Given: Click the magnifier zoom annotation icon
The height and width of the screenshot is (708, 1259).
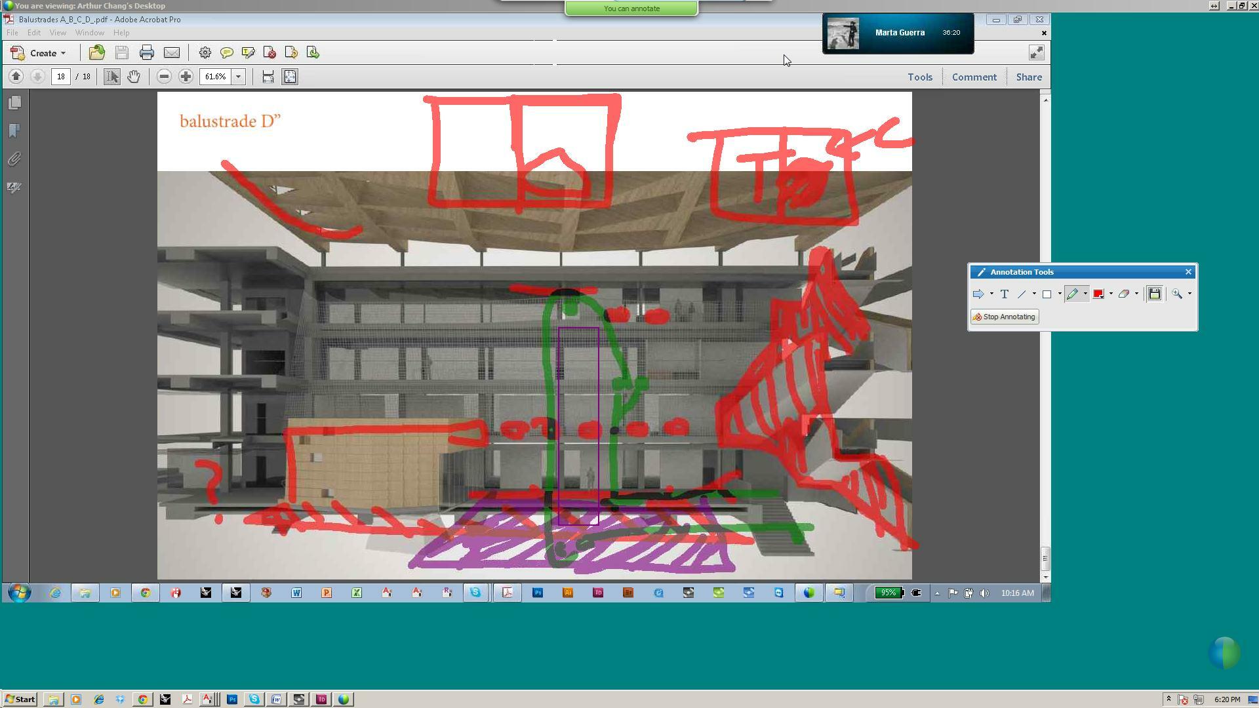Looking at the screenshot, I should (1178, 294).
